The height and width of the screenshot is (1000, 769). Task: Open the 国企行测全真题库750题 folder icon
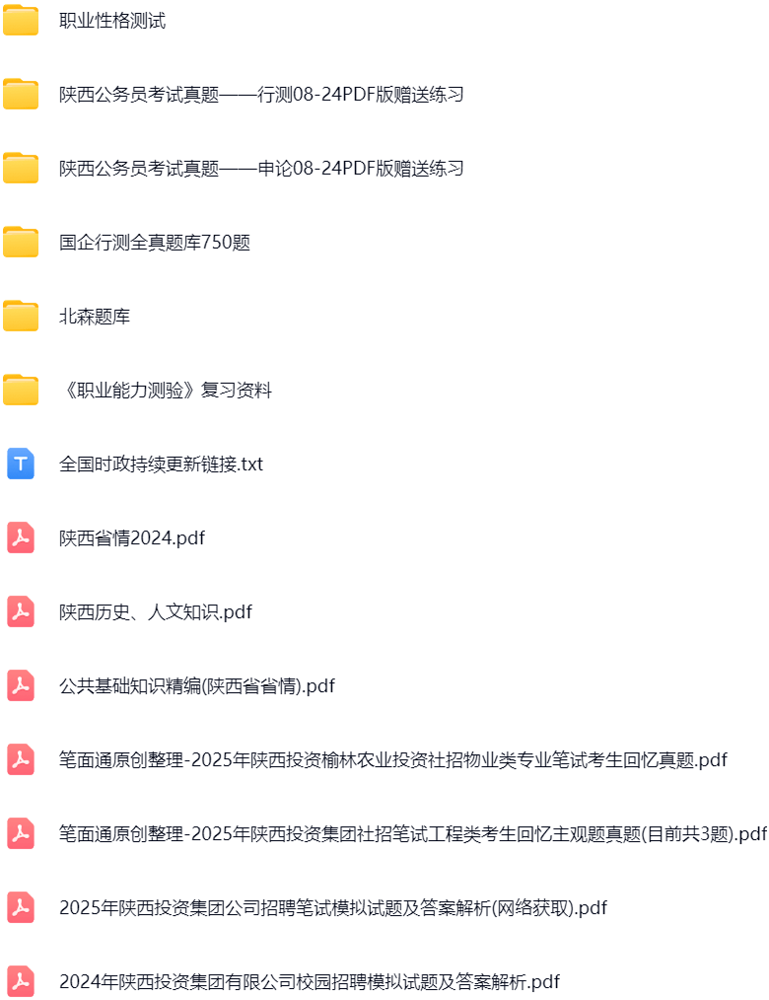(20, 243)
